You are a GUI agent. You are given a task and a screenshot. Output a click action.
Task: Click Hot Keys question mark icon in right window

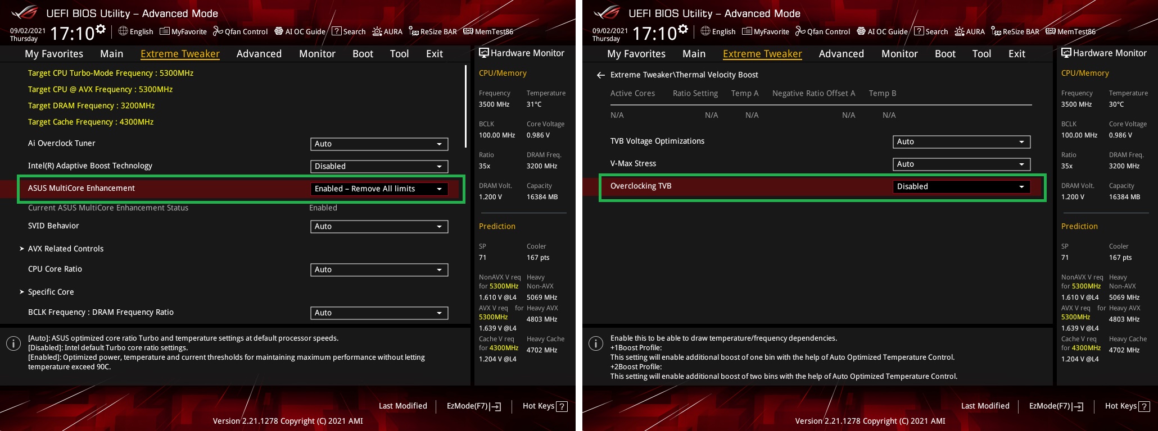pos(1144,406)
